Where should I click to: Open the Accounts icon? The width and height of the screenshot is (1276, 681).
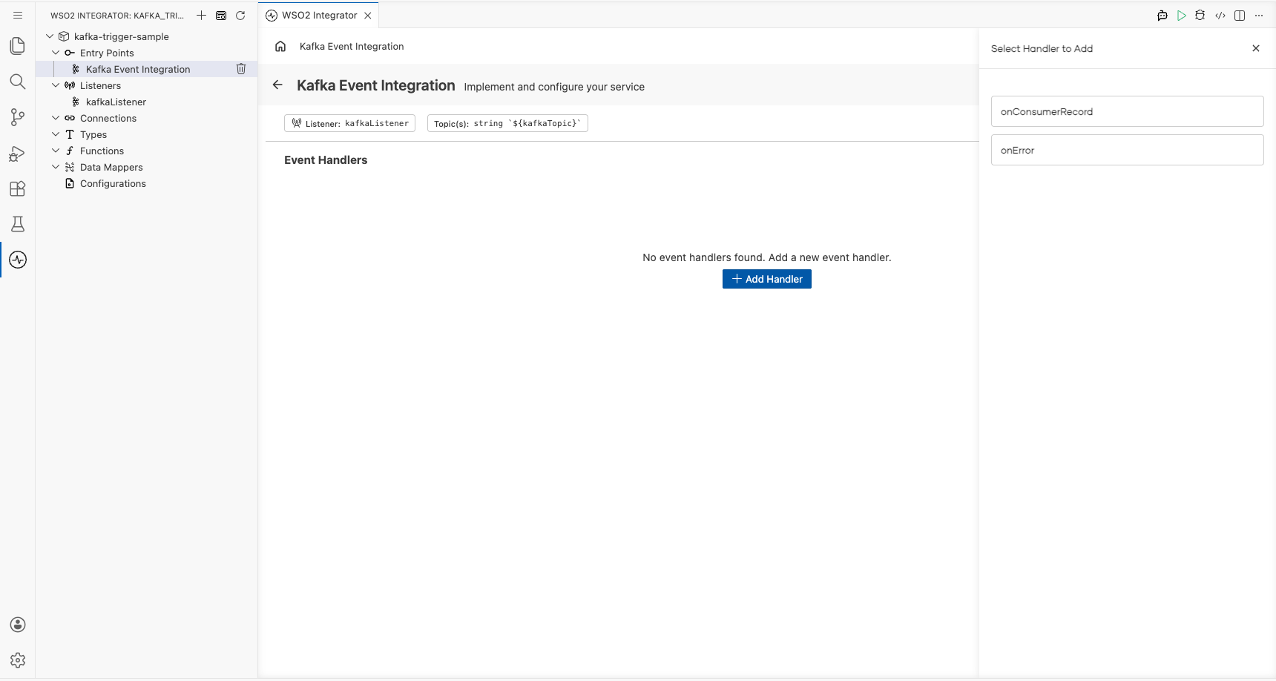tap(18, 625)
